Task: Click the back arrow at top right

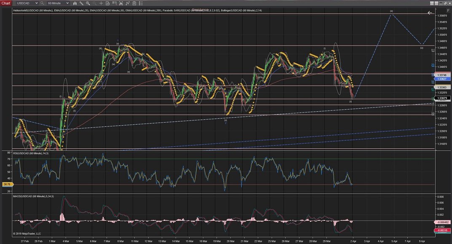Action: [x=430, y=13]
